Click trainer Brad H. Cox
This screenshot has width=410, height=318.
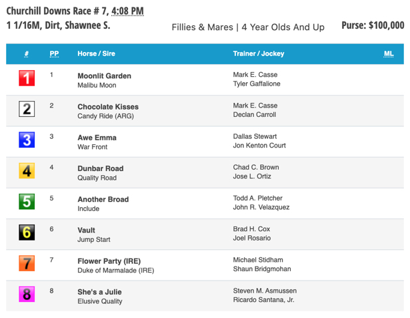[x=251, y=229]
